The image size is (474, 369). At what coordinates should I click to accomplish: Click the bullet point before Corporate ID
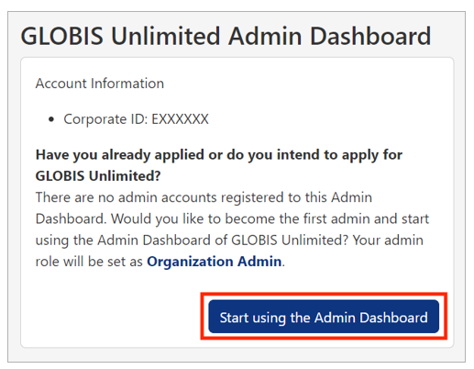click(51, 119)
